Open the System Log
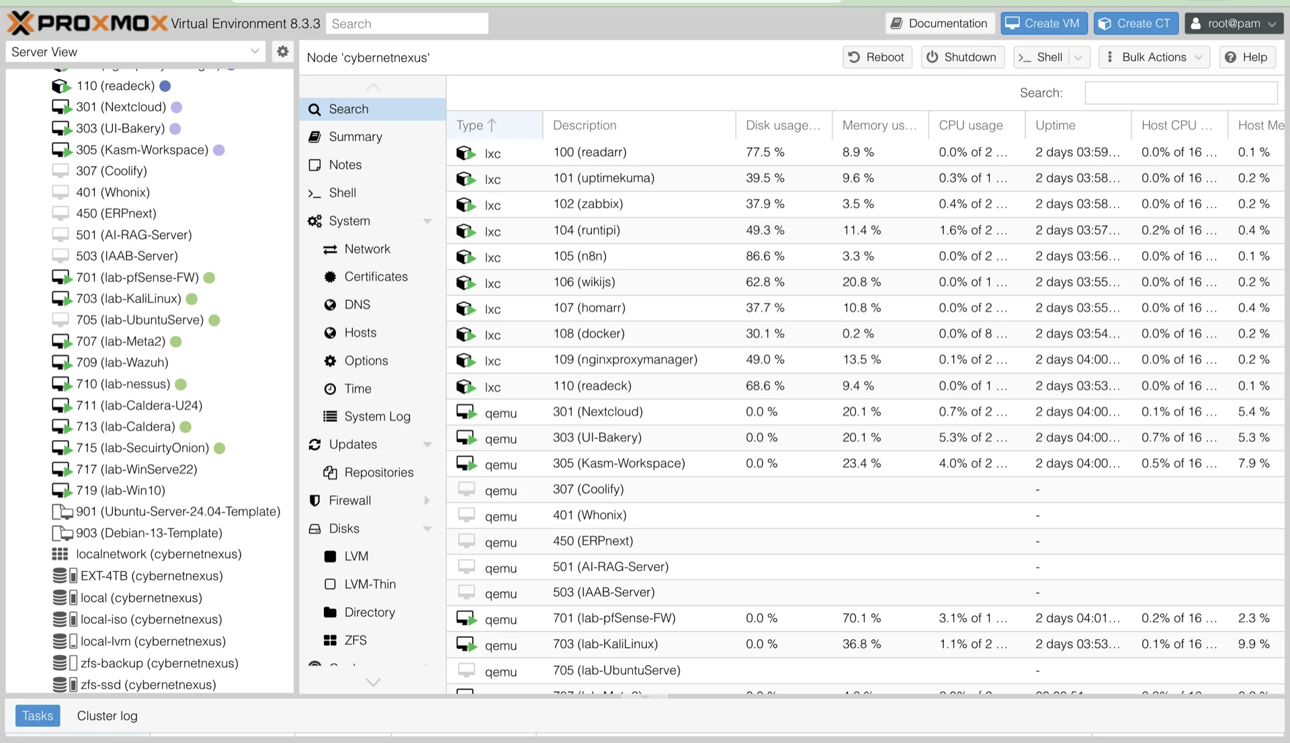This screenshot has width=1290, height=743. pos(377,416)
